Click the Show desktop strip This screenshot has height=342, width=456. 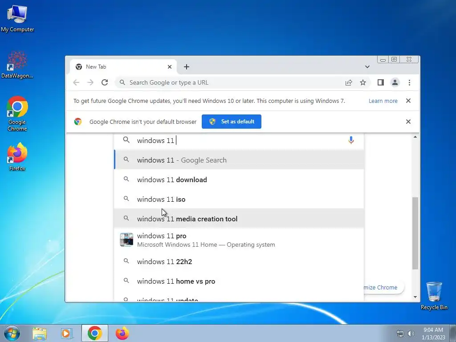tap(453, 333)
